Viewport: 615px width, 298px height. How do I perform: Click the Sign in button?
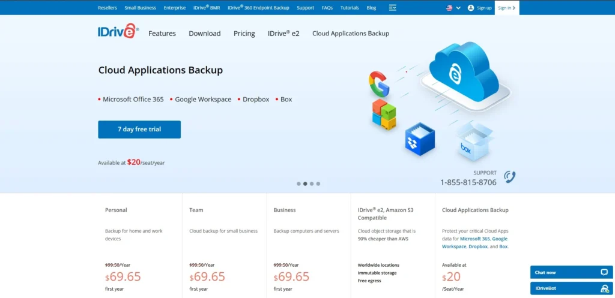(507, 8)
